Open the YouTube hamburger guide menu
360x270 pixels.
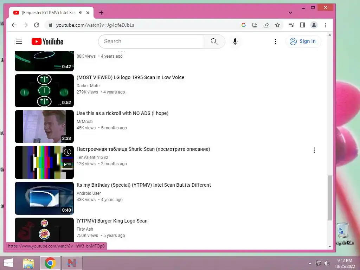pos(19,41)
